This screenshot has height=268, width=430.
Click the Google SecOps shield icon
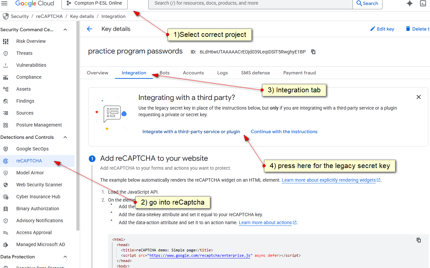pos(6,149)
